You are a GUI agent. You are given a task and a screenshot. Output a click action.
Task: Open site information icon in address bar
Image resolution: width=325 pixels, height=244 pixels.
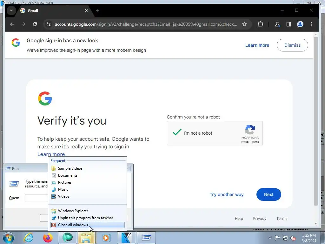pos(49,24)
